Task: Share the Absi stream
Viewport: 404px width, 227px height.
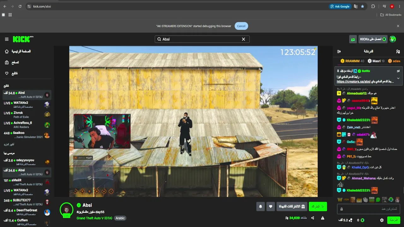Action: click(x=312, y=218)
